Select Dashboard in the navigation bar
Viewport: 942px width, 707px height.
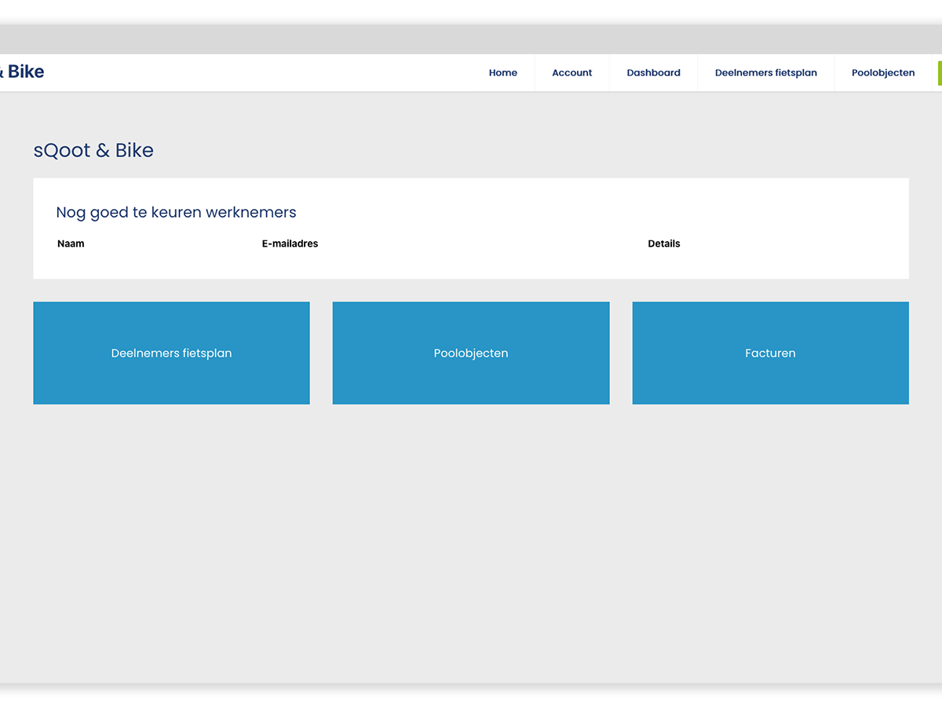click(x=653, y=72)
